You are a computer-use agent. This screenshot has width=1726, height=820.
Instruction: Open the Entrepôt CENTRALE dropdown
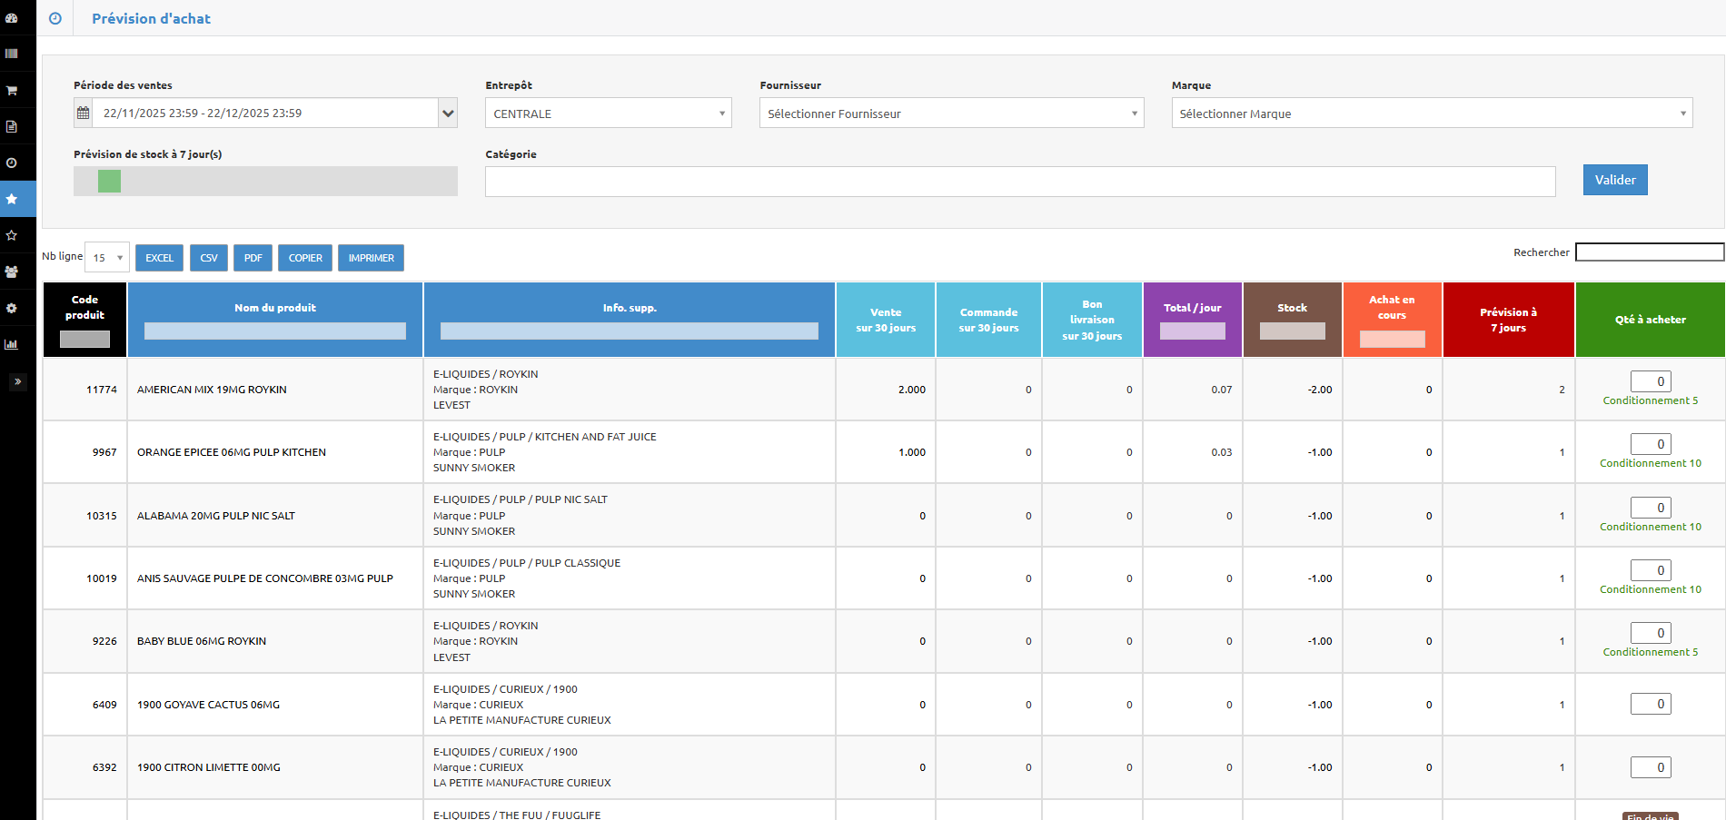click(608, 114)
